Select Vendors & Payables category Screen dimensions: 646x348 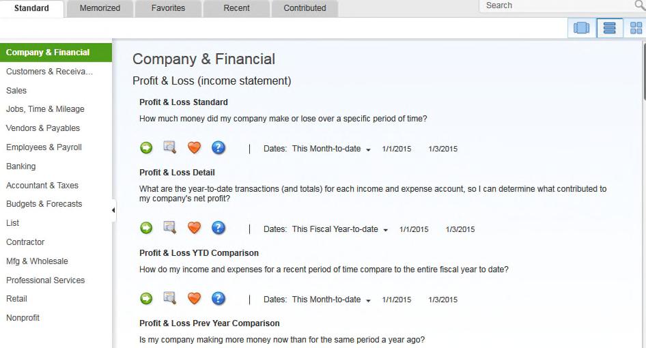(43, 128)
